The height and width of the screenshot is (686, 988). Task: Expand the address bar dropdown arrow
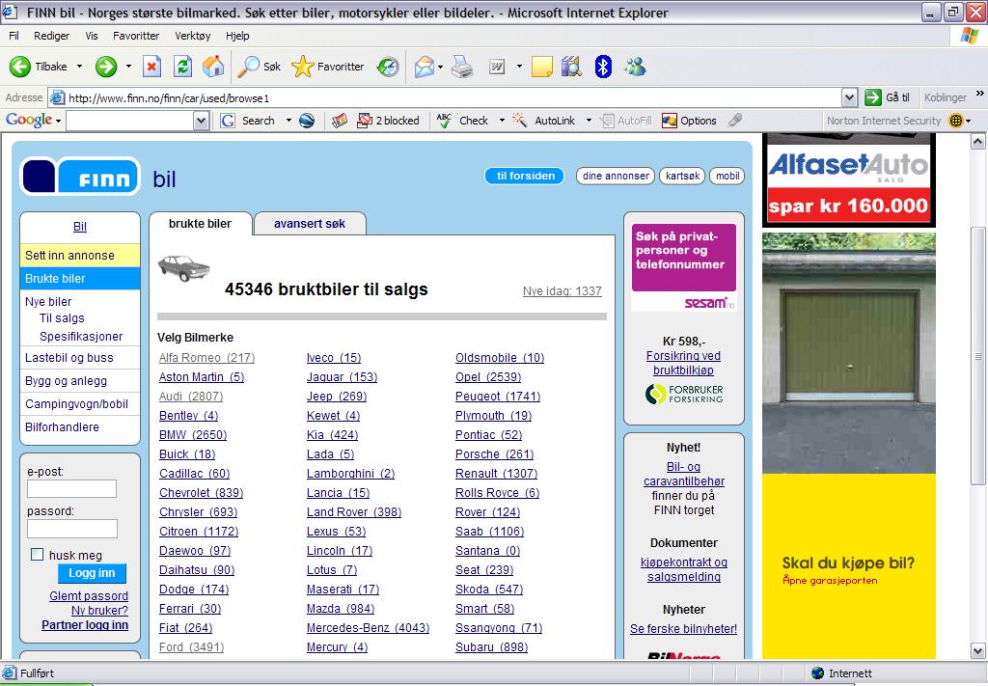(x=849, y=97)
